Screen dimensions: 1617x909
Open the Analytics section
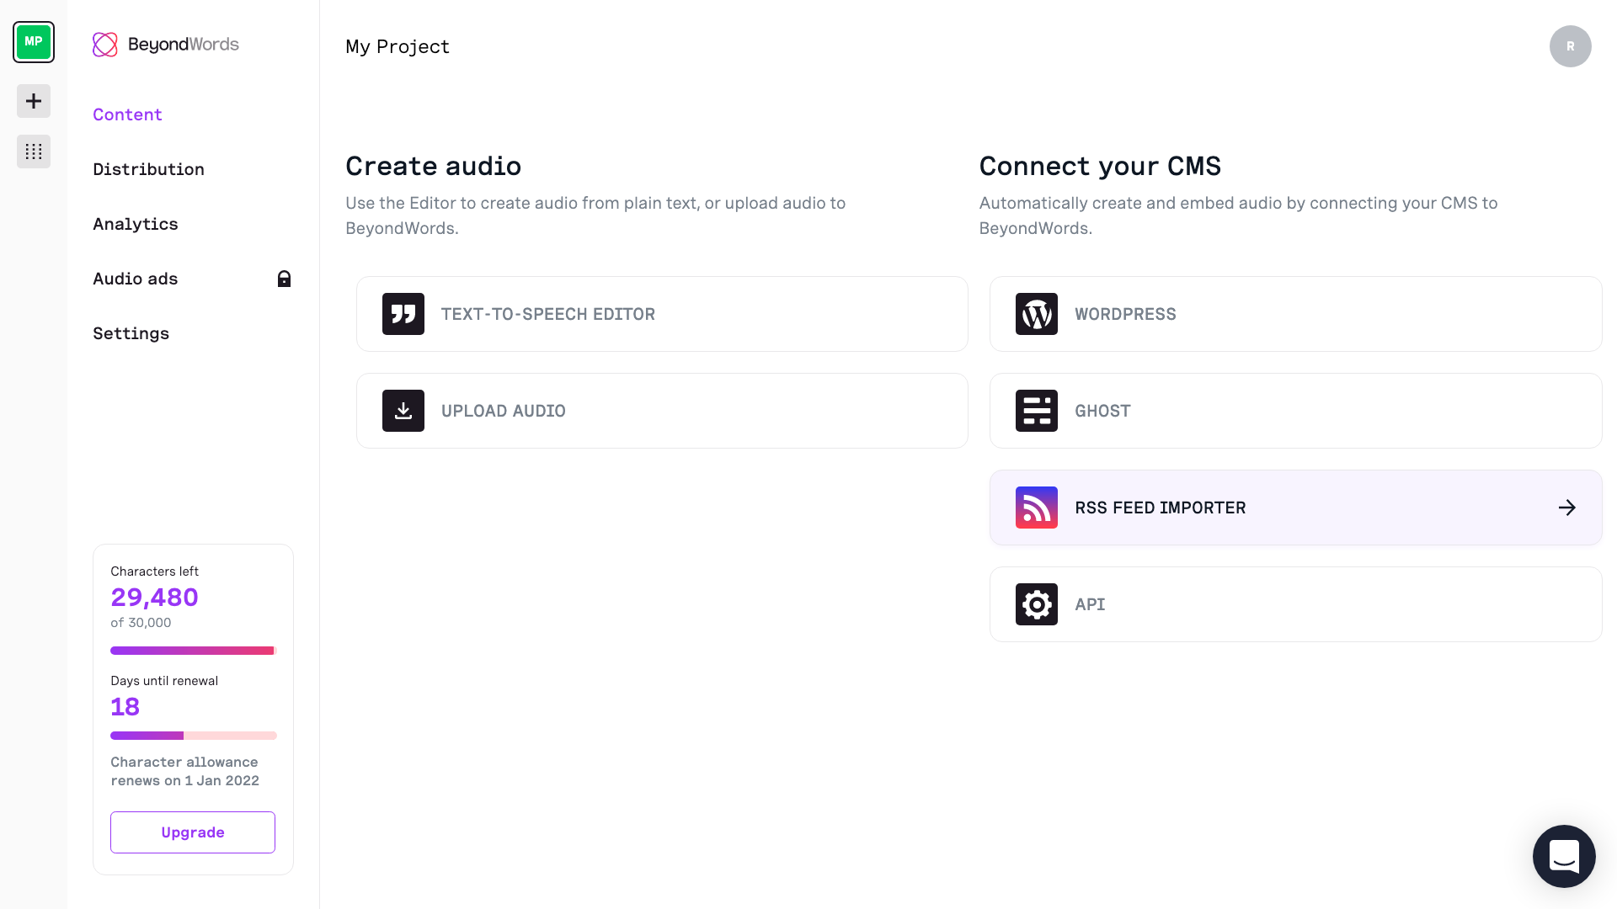pyautogui.click(x=136, y=224)
